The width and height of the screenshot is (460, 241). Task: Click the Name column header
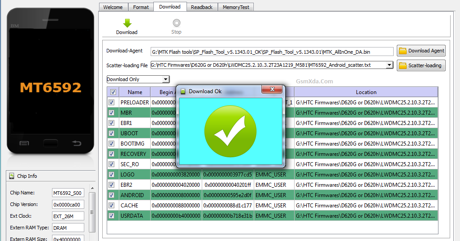(x=135, y=92)
